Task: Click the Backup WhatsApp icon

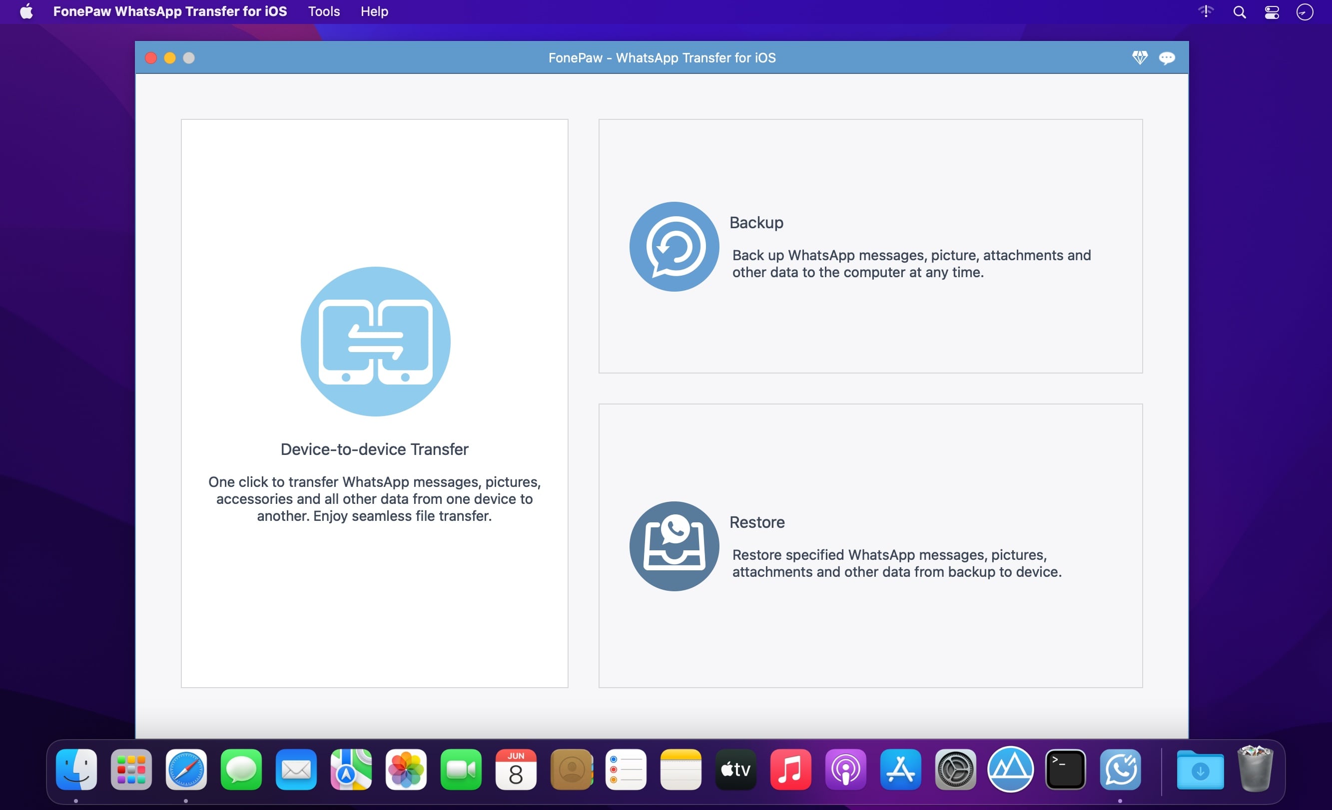Action: 674,247
